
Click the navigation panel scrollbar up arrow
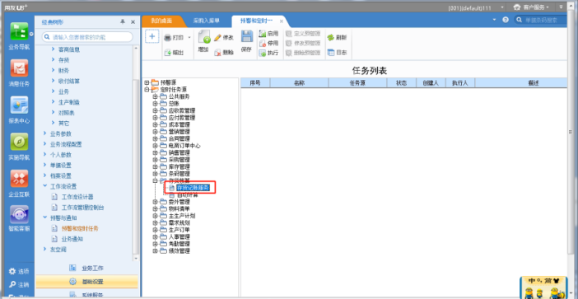point(136,48)
